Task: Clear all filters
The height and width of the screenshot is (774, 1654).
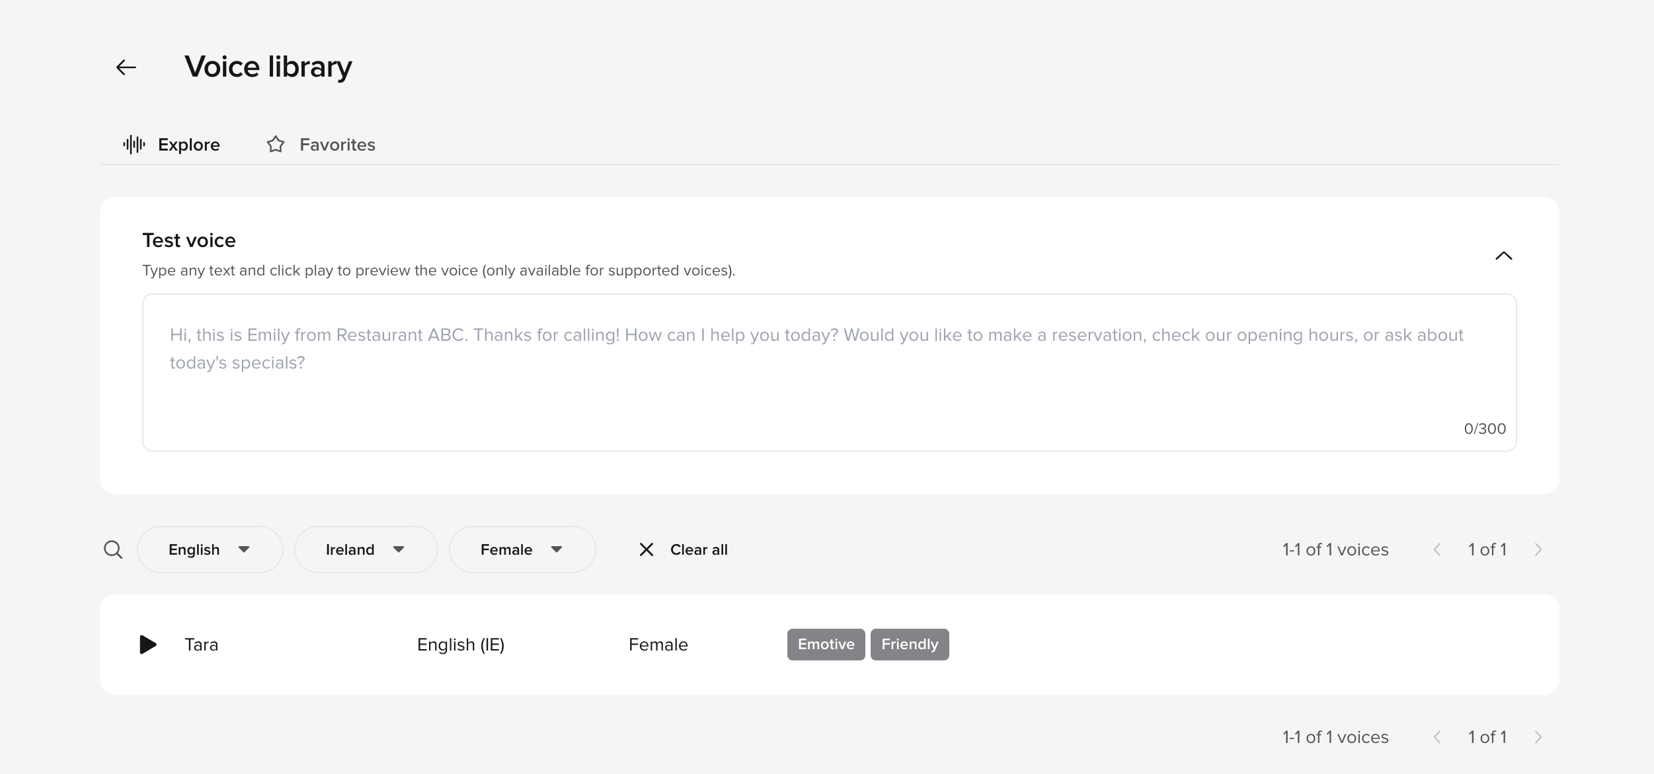Action: (684, 549)
